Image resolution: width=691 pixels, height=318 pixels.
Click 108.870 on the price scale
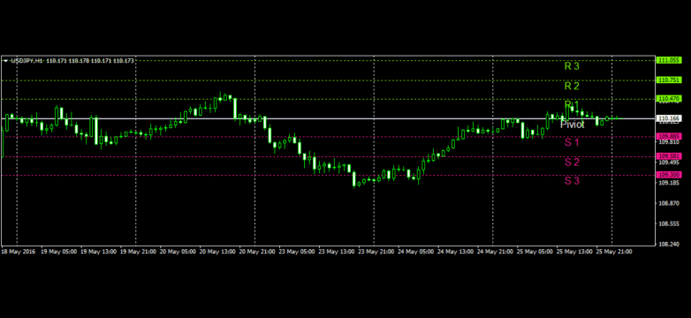[x=669, y=203]
